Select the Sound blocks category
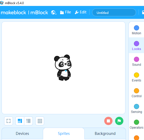This screenshot has width=144, height=140. click(x=136, y=61)
